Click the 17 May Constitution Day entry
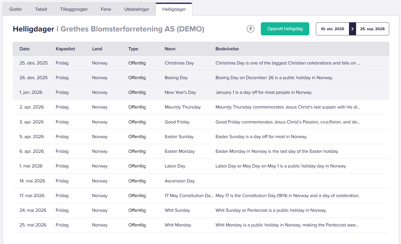The image size is (401, 244). click(x=189, y=196)
